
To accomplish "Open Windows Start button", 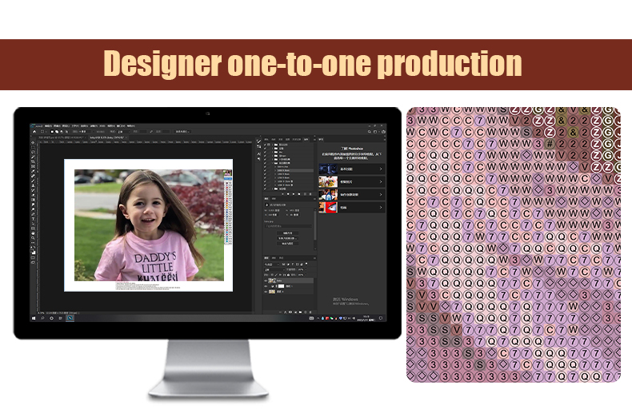I will pos(34,318).
